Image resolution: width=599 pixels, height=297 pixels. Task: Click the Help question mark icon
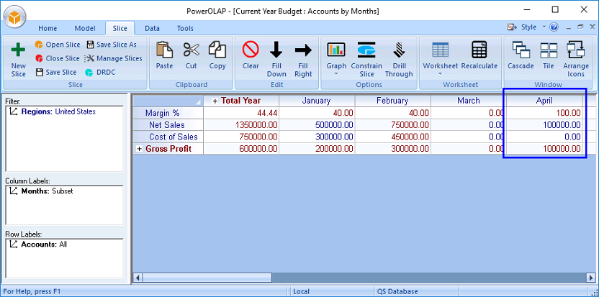[554, 27]
